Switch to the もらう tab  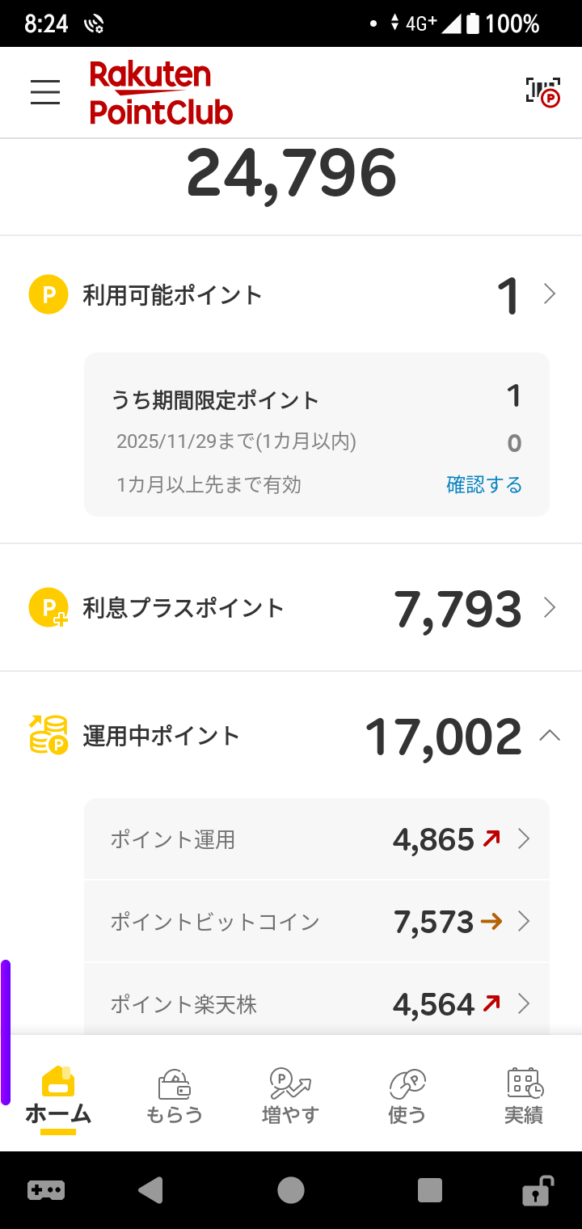click(x=174, y=1096)
